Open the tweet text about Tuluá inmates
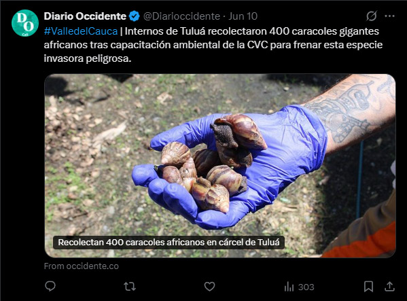 (x=213, y=45)
